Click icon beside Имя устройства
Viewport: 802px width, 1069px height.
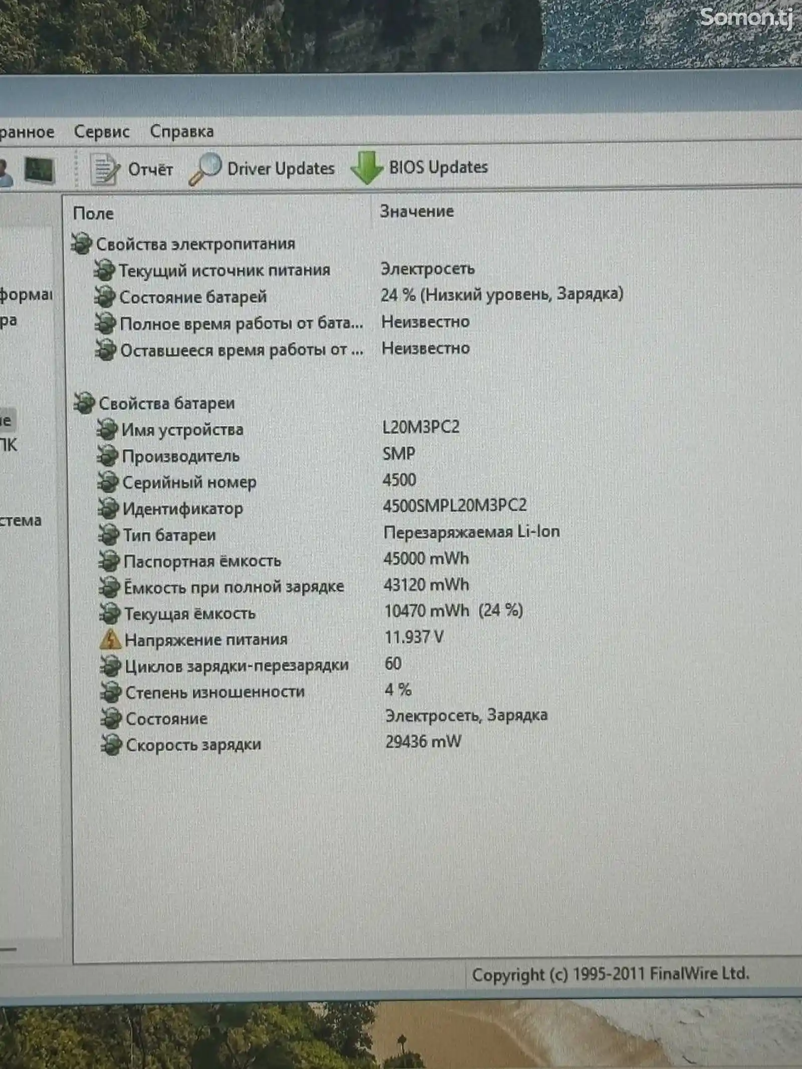tap(107, 430)
